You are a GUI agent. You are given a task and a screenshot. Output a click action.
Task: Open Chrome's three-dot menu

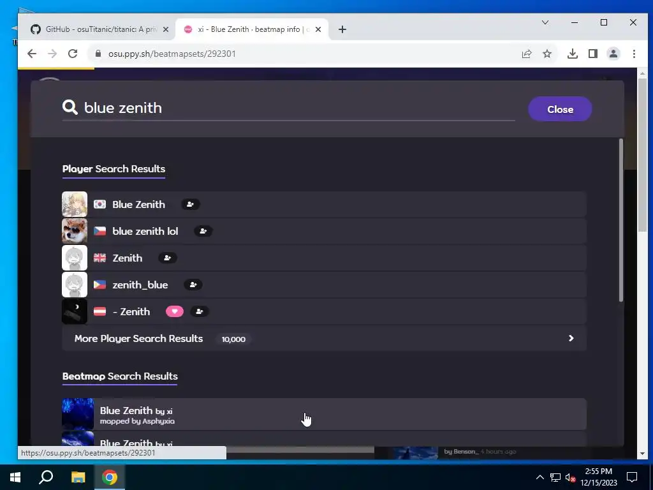pos(634,54)
